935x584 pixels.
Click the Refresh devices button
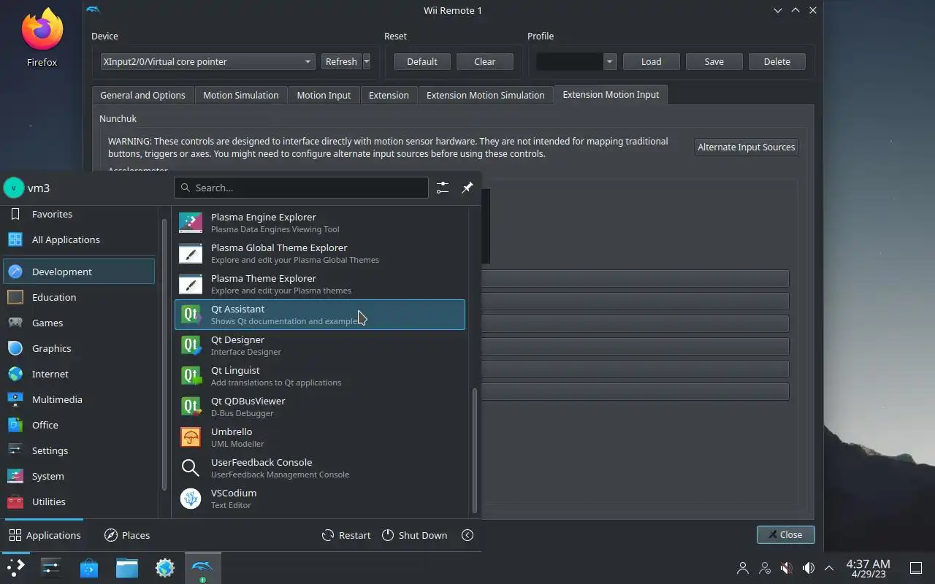(341, 62)
